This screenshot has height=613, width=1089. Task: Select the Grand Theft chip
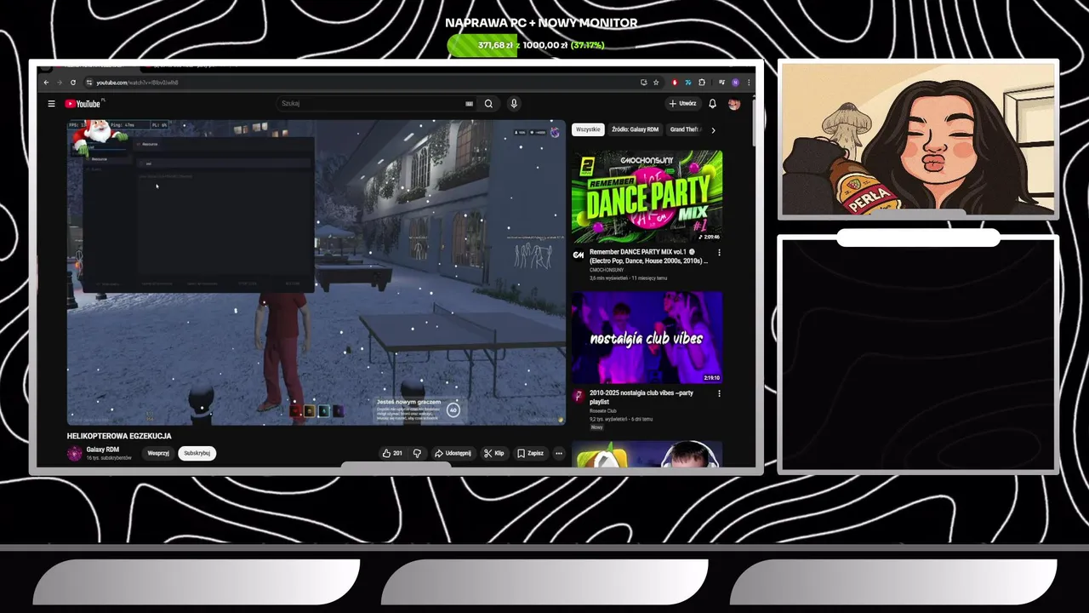pyautogui.click(x=686, y=129)
